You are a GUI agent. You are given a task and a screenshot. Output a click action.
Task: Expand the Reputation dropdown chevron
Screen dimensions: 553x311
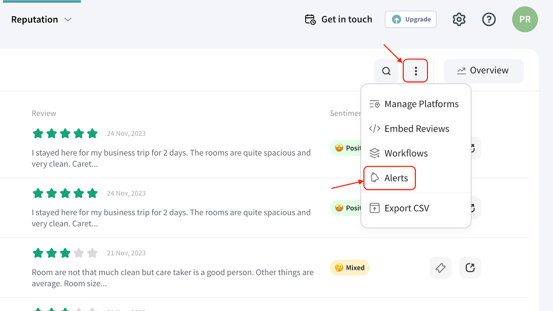(68, 20)
